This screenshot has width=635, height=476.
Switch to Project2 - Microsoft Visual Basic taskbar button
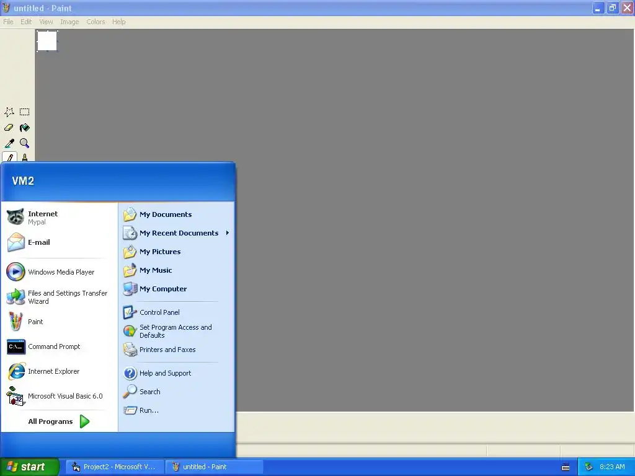(115, 467)
